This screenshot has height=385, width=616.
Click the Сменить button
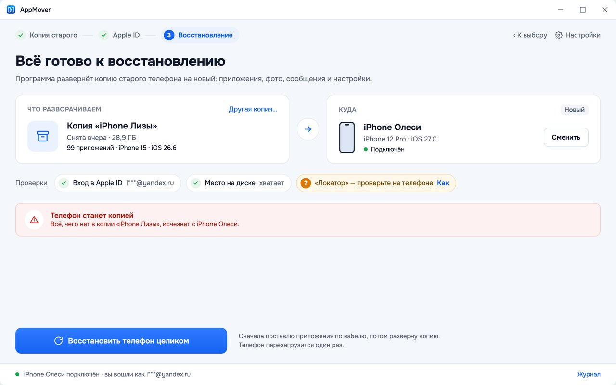[x=566, y=137]
